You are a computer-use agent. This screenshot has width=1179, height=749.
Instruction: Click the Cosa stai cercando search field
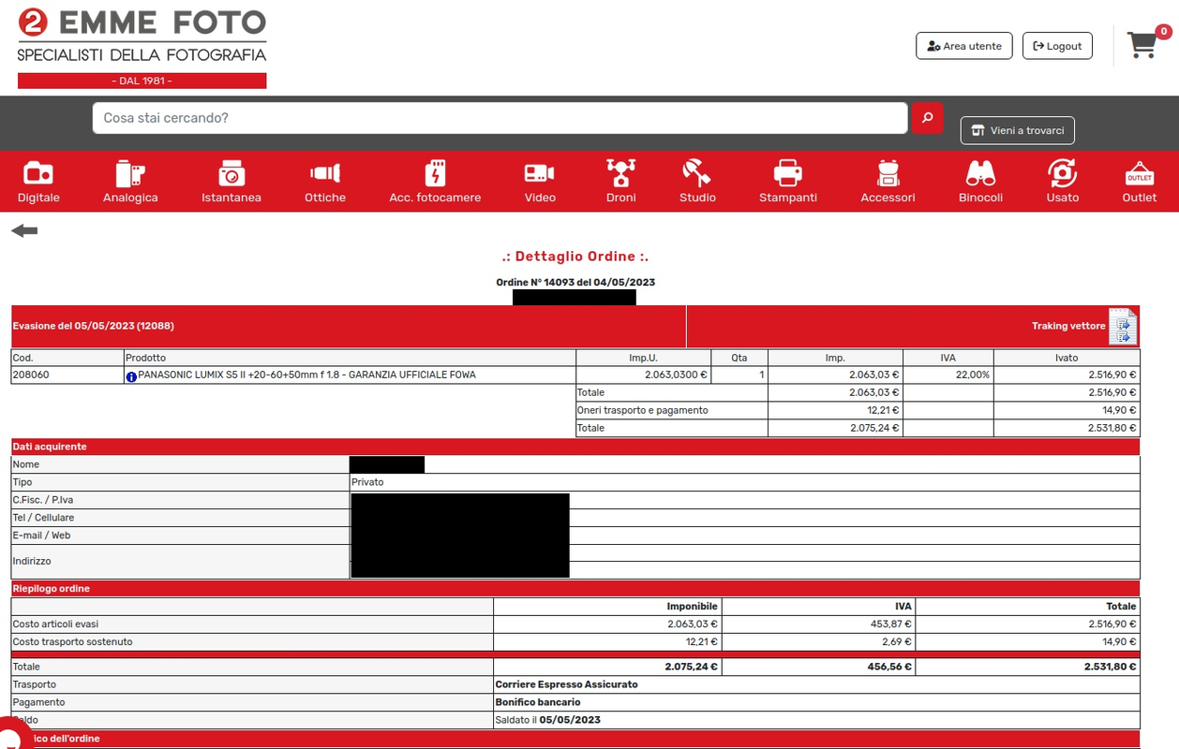coord(500,118)
